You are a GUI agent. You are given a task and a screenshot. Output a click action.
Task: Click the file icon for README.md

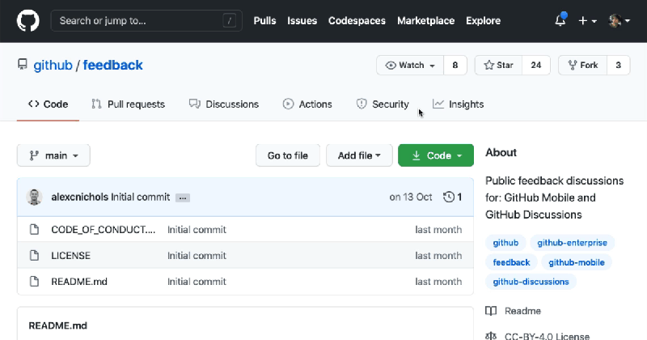[34, 282]
